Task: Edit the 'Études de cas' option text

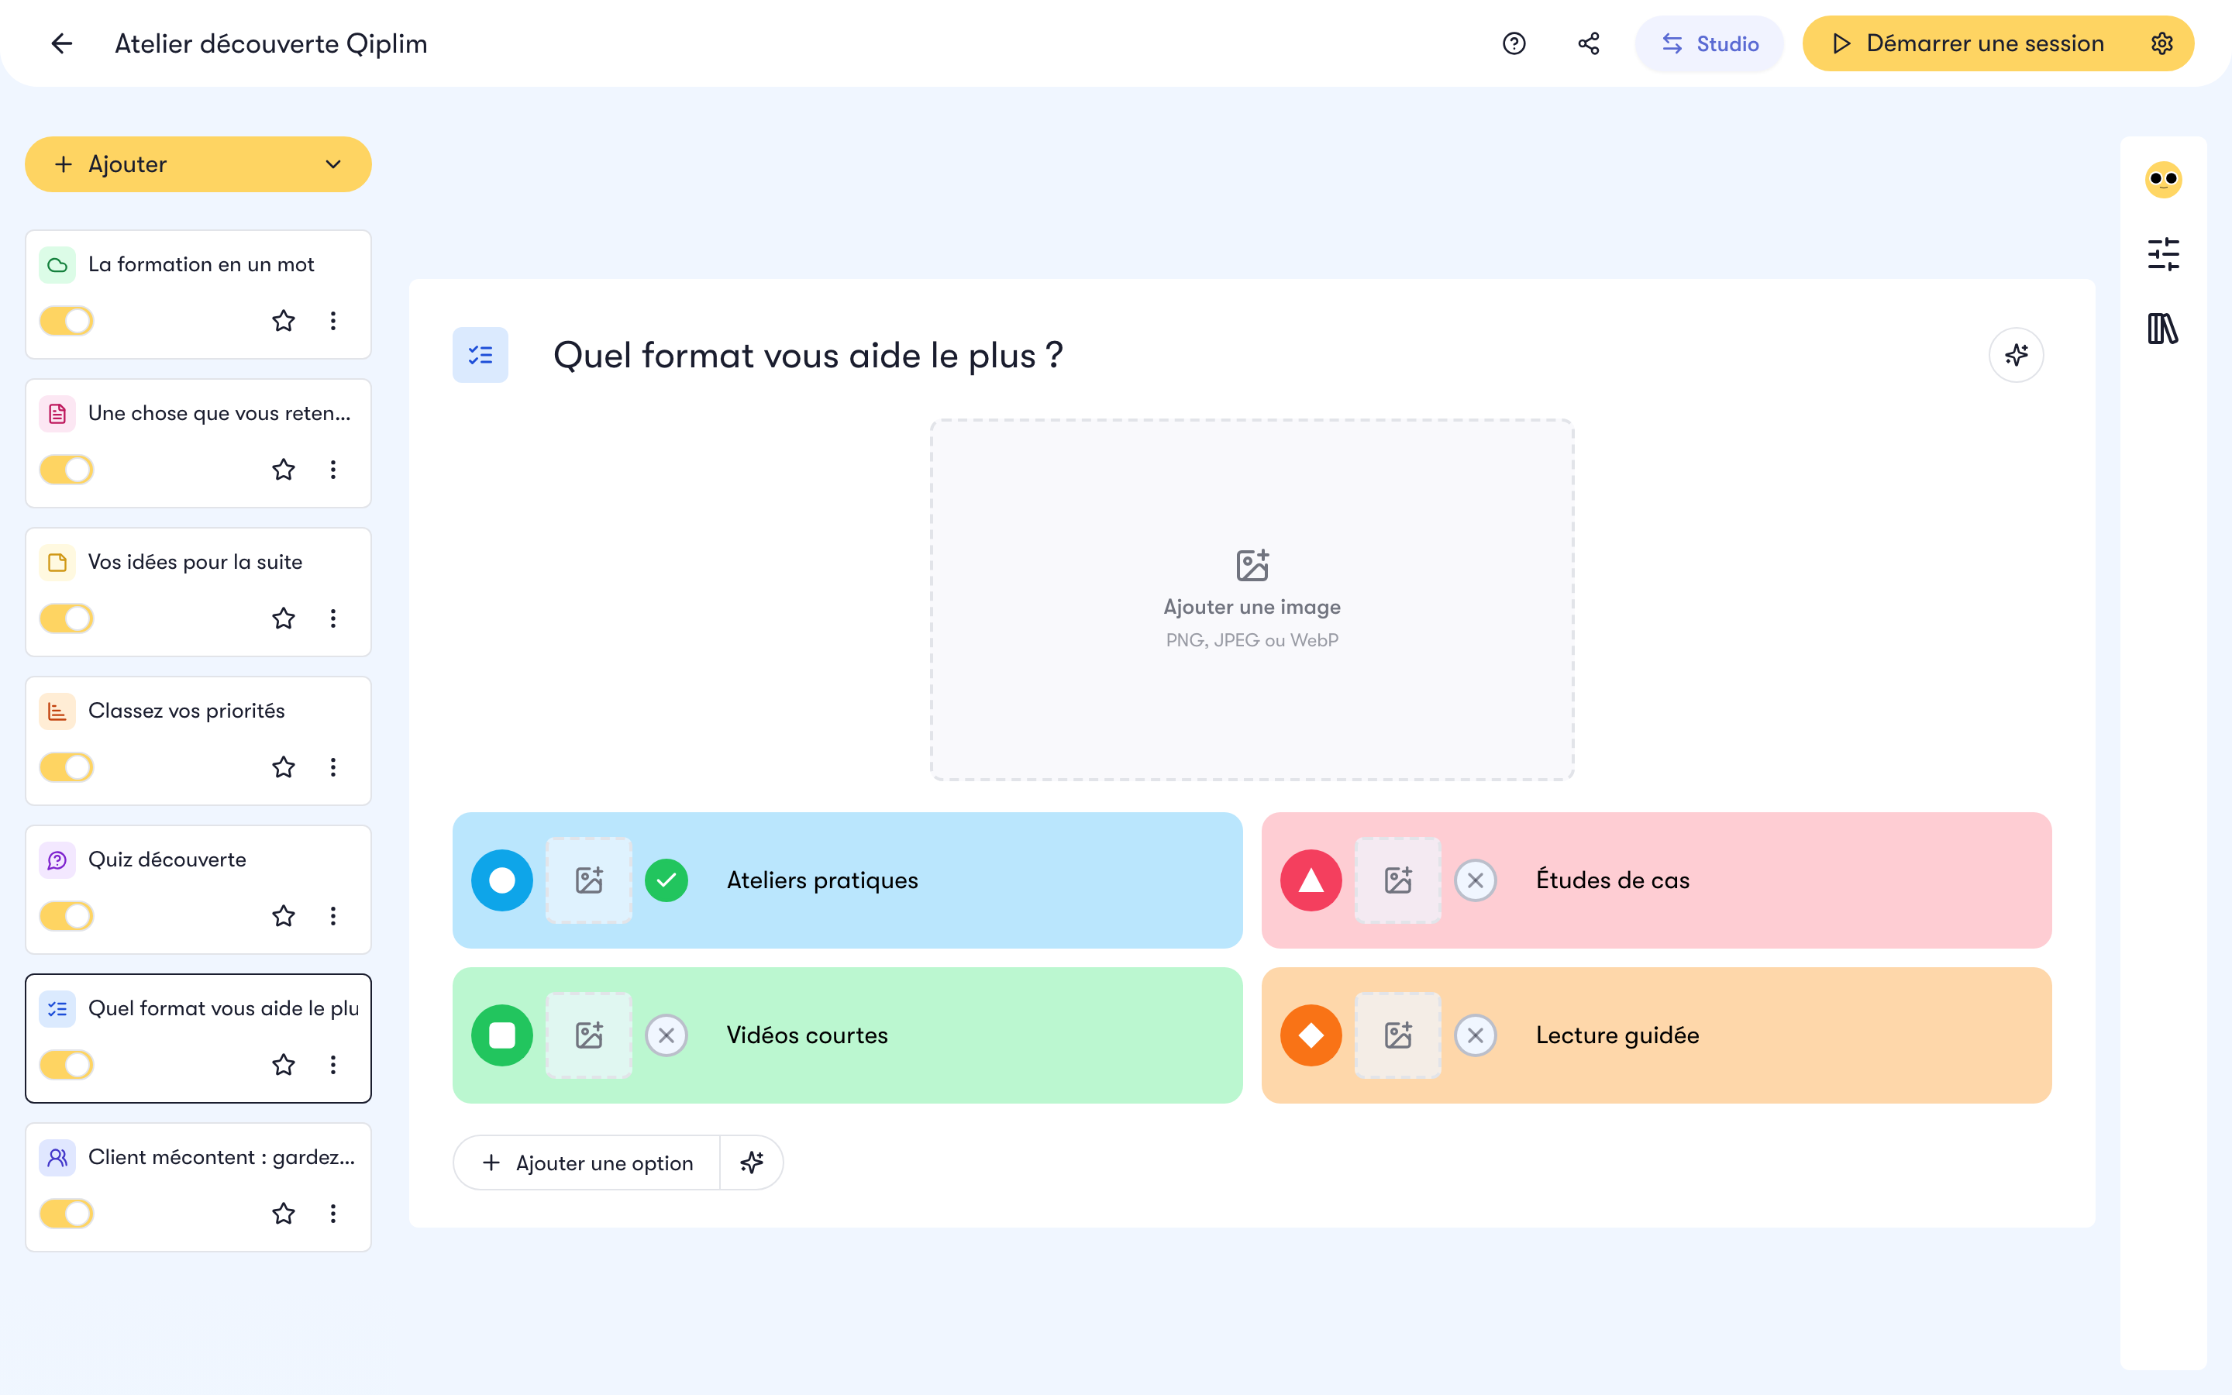Action: 1612,880
